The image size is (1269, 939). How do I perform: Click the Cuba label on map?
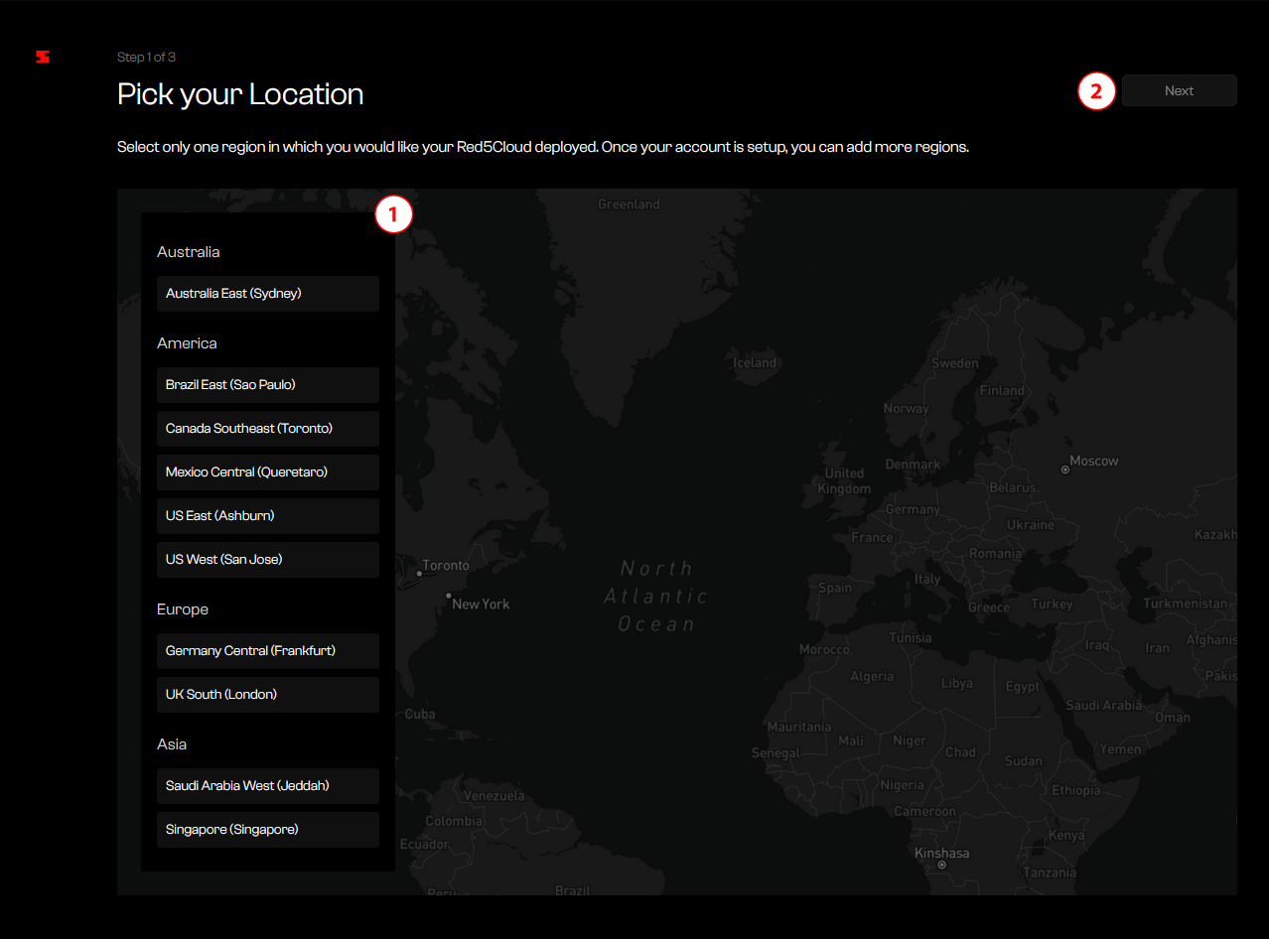420,714
